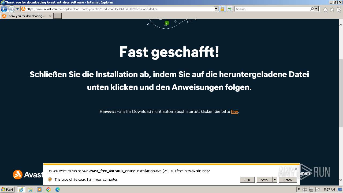The image size is (343, 193).
Task: Save the downloaded file with Save button
Action: tap(264, 180)
